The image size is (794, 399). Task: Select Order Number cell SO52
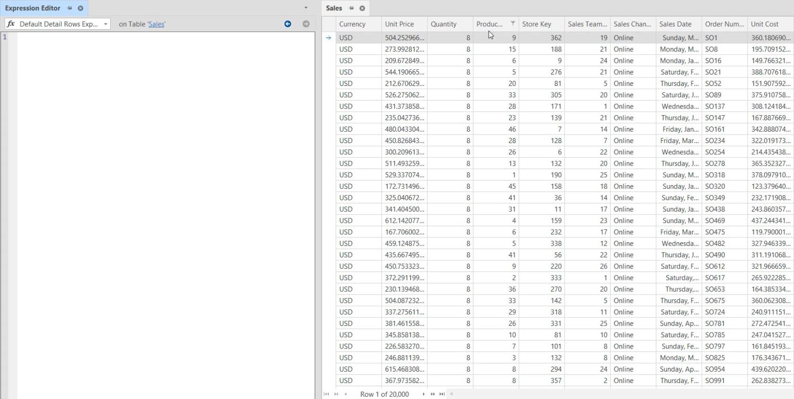tap(725, 84)
